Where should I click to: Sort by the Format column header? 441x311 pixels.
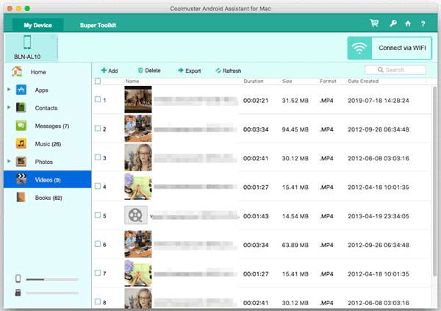click(328, 82)
